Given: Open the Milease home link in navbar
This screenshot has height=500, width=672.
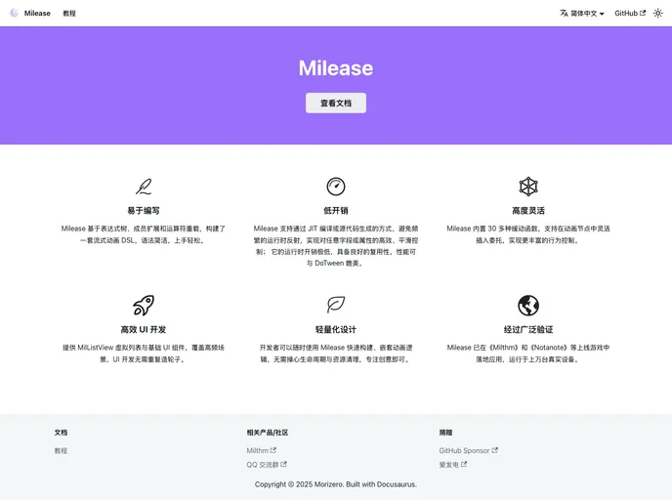Looking at the screenshot, I should (x=30, y=14).
